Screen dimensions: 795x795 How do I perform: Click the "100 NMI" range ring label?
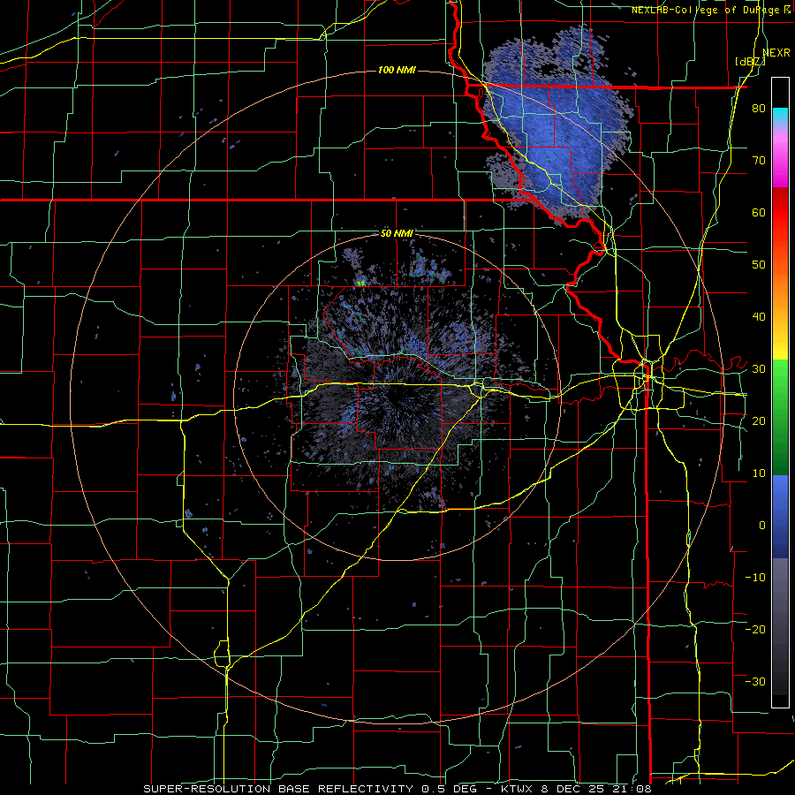pos(397,70)
